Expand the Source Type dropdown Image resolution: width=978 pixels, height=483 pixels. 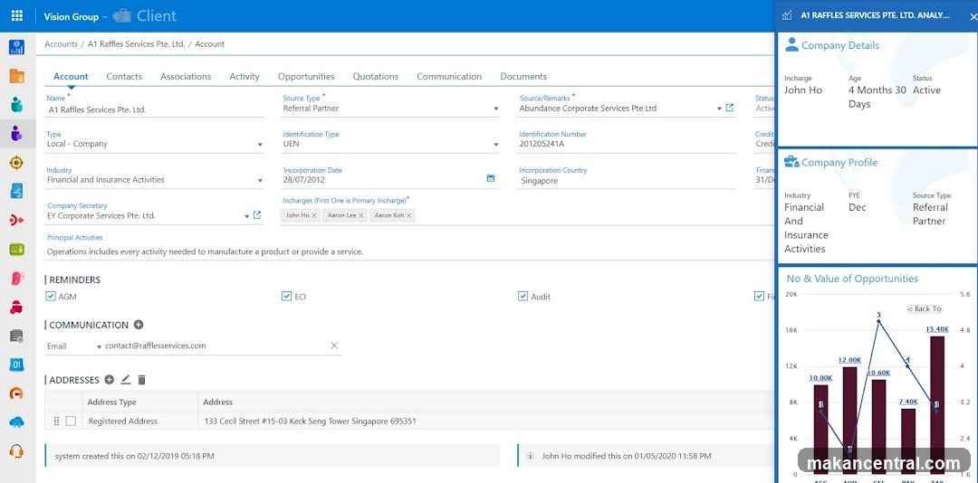pyautogui.click(x=496, y=109)
